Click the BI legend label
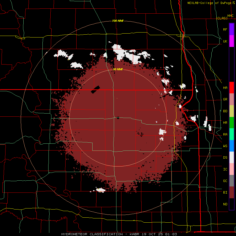This screenshot has width=236, height=236. tap(225, 192)
